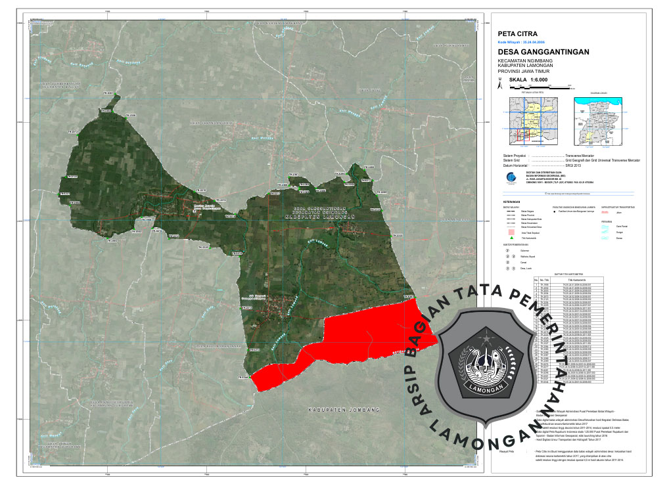
Task: Click the Jalan road symbol in legend
Action: [606, 213]
